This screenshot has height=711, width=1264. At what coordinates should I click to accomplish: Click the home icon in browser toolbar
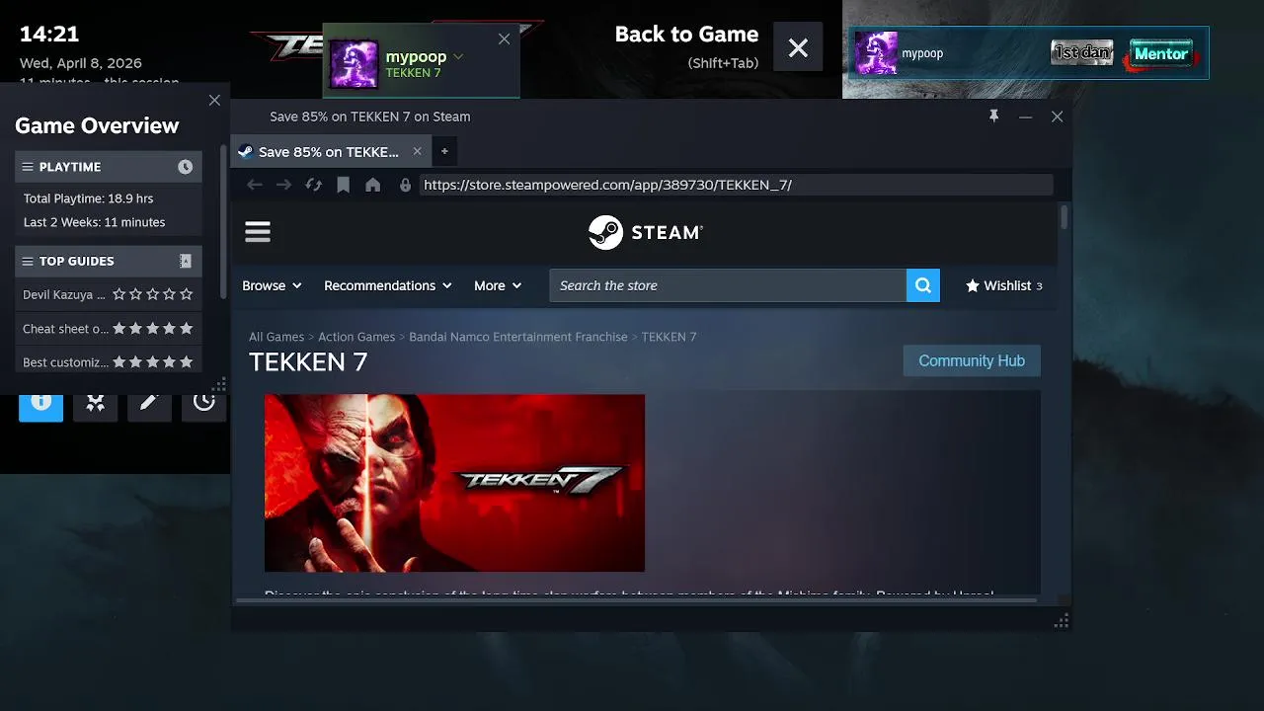click(372, 185)
